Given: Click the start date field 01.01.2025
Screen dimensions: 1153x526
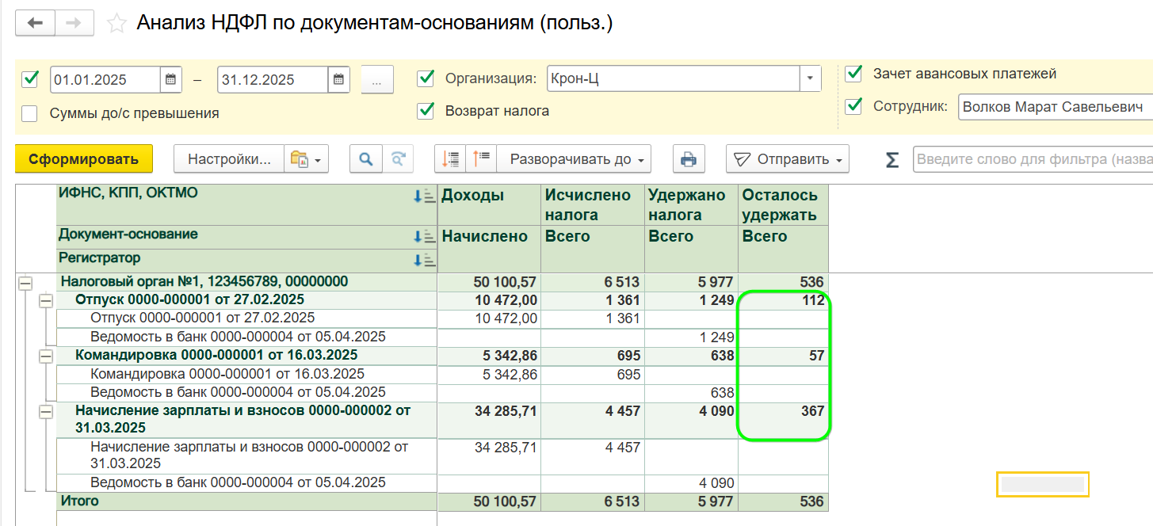Looking at the screenshot, I should coord(105,79).
